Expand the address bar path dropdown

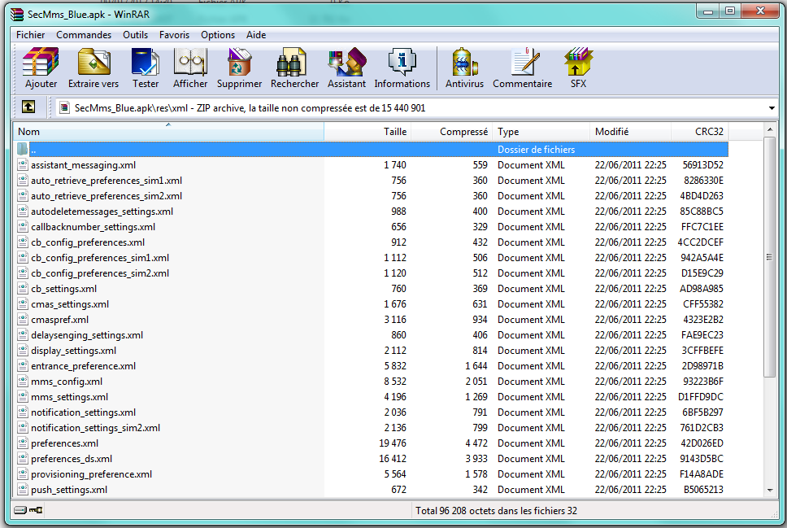(x=772, y=108)
